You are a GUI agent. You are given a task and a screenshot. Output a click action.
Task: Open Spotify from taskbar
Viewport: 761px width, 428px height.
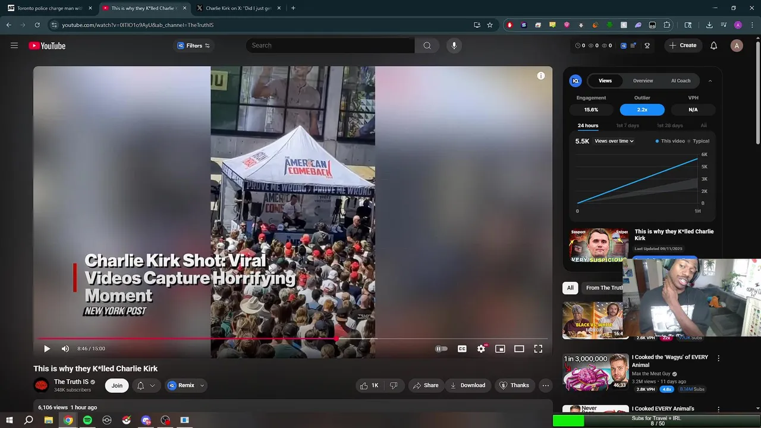click(x=87, y=420)
